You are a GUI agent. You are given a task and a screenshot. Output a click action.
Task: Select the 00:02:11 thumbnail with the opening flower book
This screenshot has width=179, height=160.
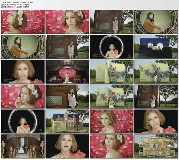point(112,72)
